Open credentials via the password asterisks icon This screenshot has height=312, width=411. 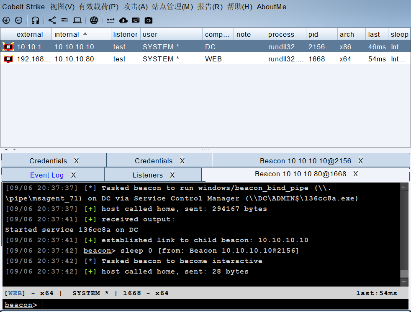(x=110, y=20)
